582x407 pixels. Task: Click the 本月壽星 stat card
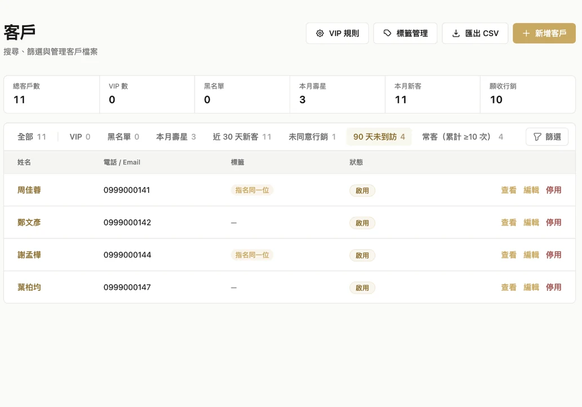point(337,94)
